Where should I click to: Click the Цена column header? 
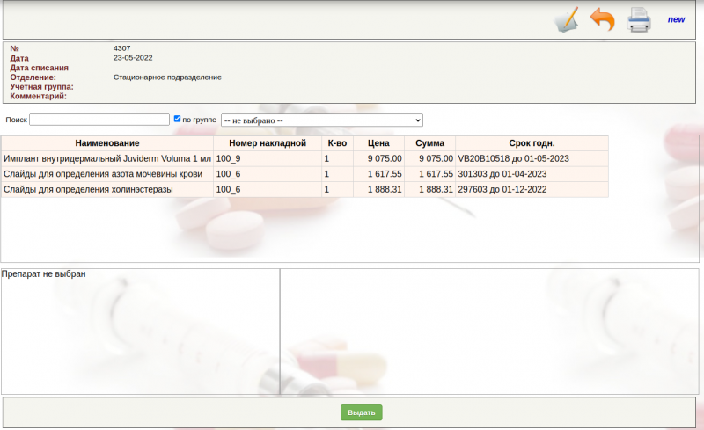[x=378, y=143]
